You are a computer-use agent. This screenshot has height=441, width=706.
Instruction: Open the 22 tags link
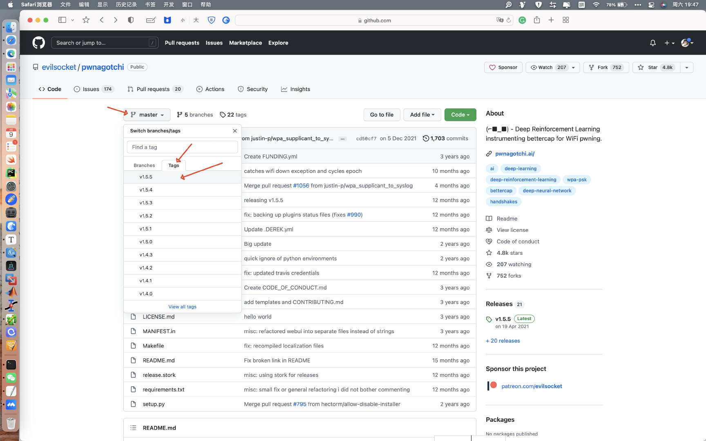[x=233, y=115]
